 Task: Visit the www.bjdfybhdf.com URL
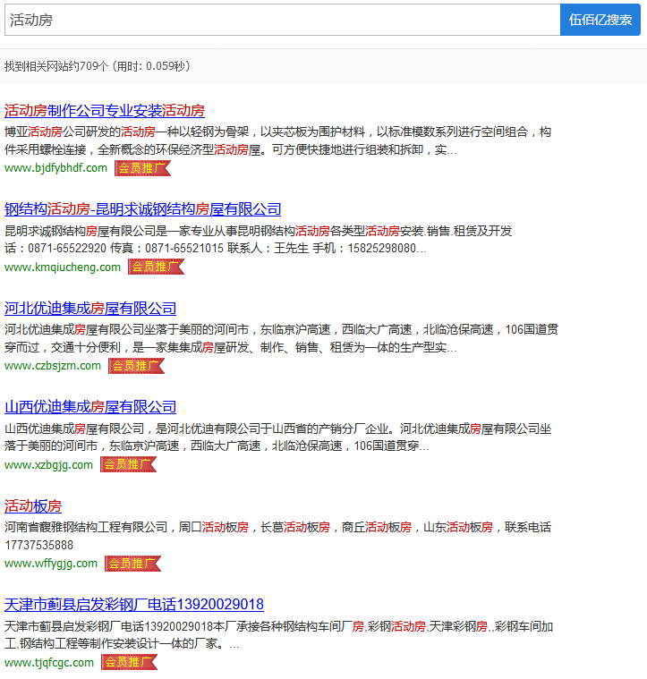tap(55, 168)
